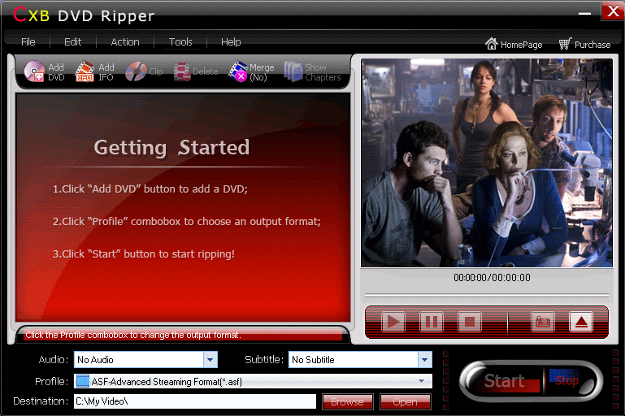Close the CXB DVD Ripper window
625x416 pixels.
click(x=613, y=11)
